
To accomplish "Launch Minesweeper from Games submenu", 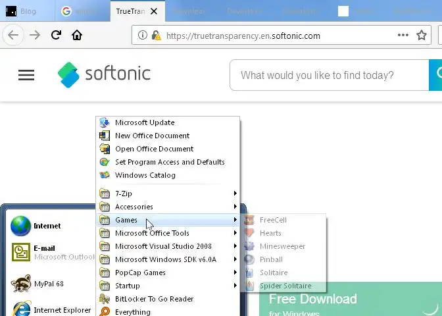I will tap(284, 246).
